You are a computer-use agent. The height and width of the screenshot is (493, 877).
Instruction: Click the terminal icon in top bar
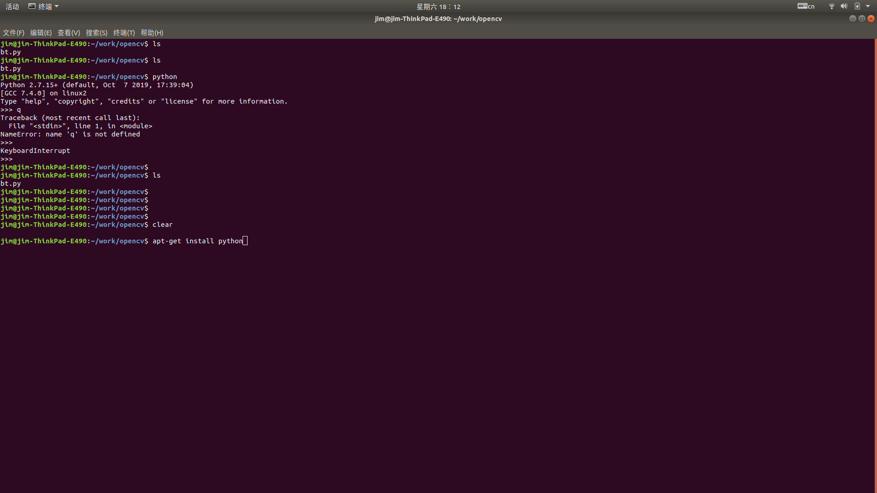tap(32, 6)
